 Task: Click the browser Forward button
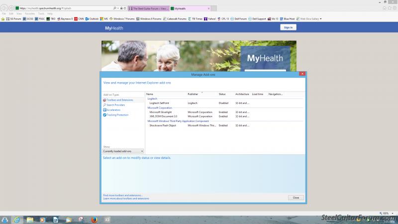click(11, 8)
